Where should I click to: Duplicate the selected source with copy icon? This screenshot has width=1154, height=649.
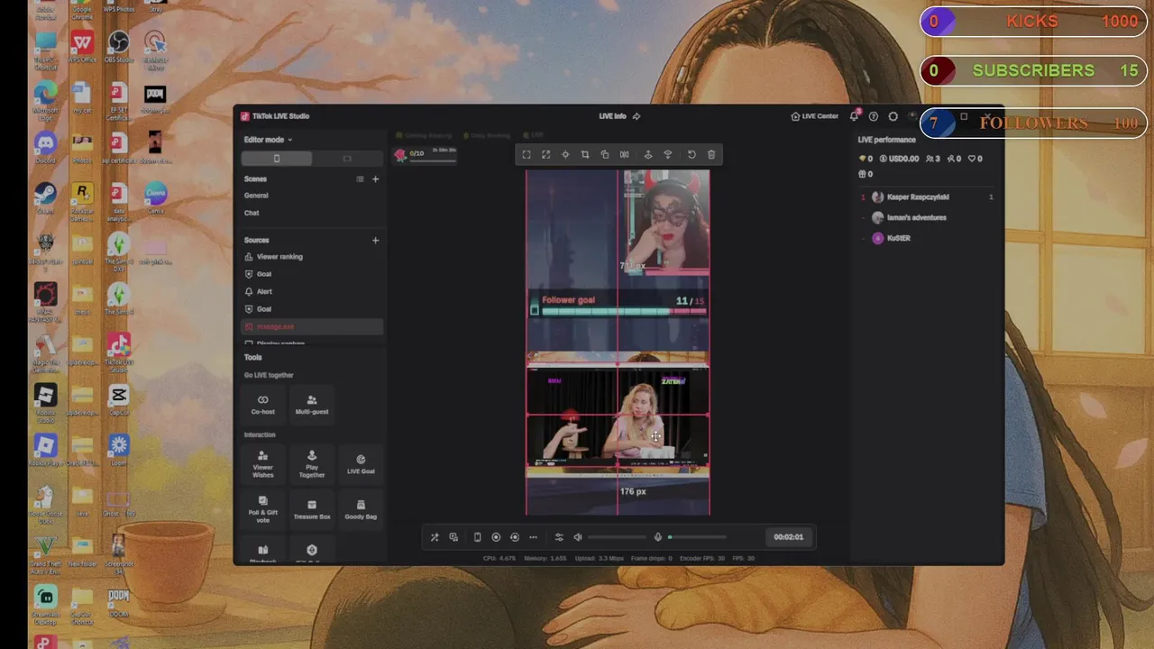(x=605, y=154)
